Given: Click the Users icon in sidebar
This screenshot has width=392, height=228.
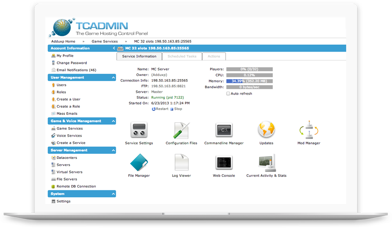Looking at the screenshot, I should point(53,85).
